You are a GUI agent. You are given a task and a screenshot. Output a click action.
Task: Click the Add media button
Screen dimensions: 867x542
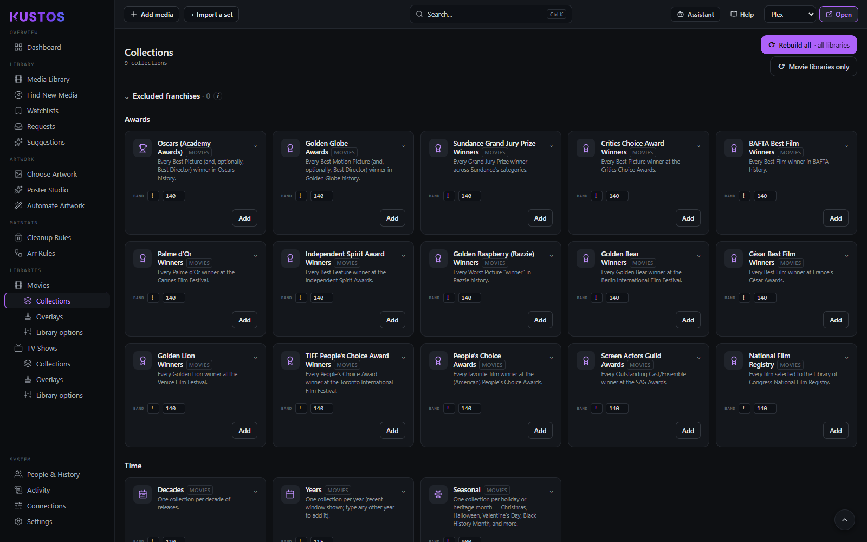[x=152, y=15]
